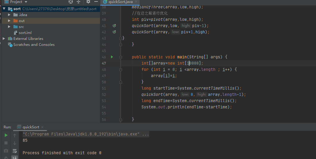This screenshot has width=316, height=159.
Task: Expand the out folder arrow
Action: click(9, 21)
